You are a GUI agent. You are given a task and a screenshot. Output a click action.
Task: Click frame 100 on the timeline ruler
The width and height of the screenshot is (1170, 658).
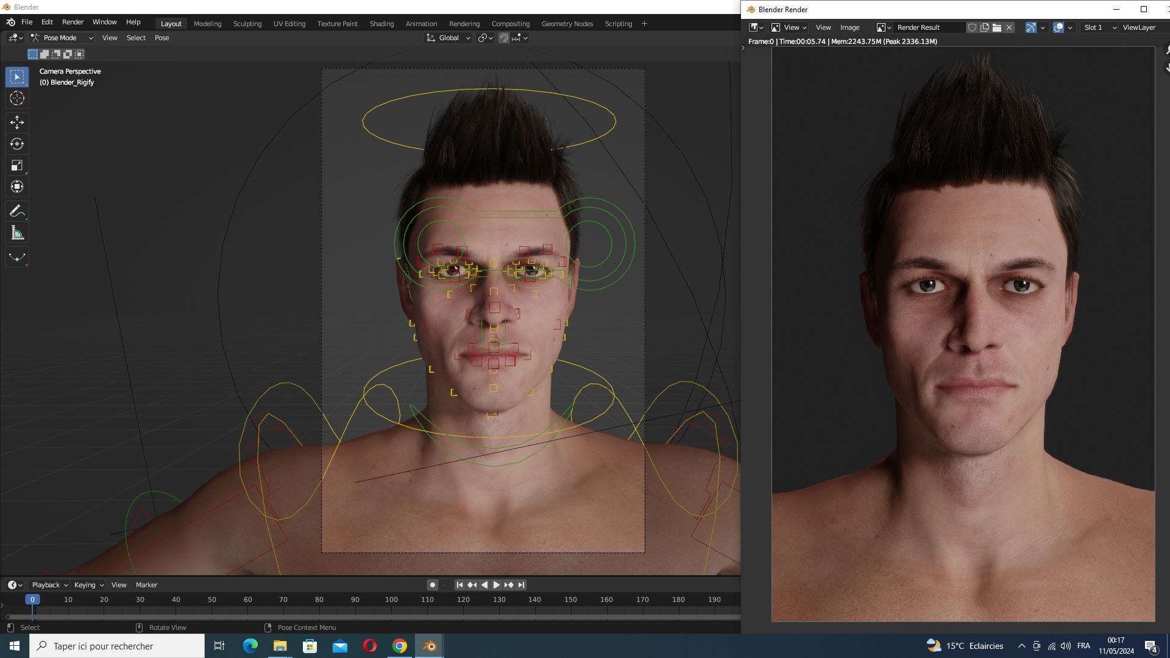point(391,600)
